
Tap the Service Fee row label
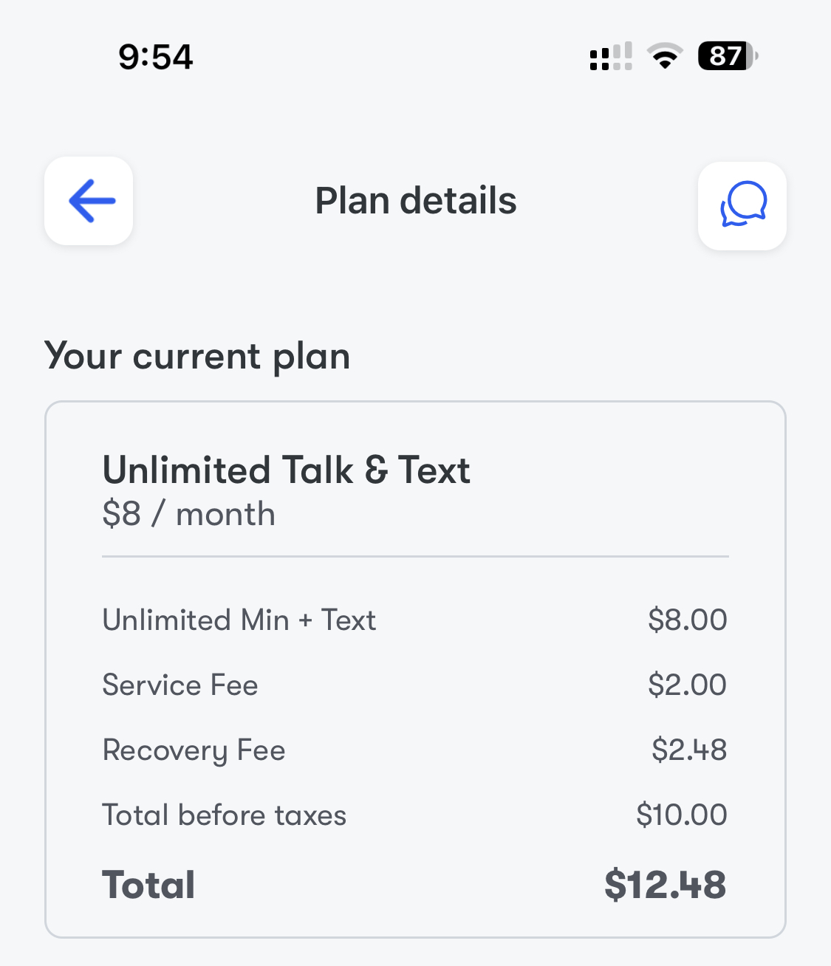pos(180,685)
